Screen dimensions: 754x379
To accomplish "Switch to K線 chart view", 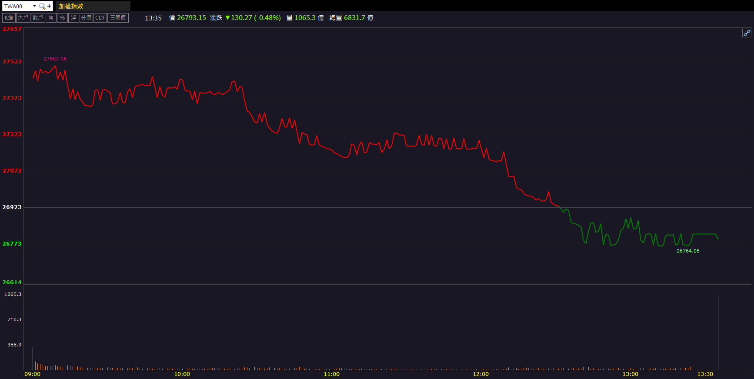I will pyautogui.click(x=9, y=18).
